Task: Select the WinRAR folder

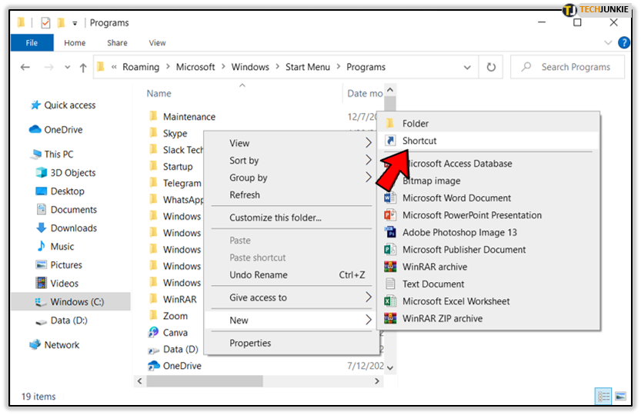Action: point(173,300)
